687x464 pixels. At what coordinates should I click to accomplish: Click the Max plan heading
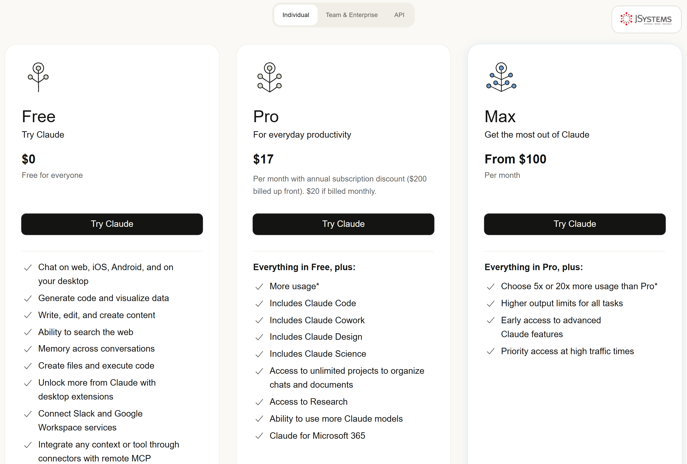500,116
